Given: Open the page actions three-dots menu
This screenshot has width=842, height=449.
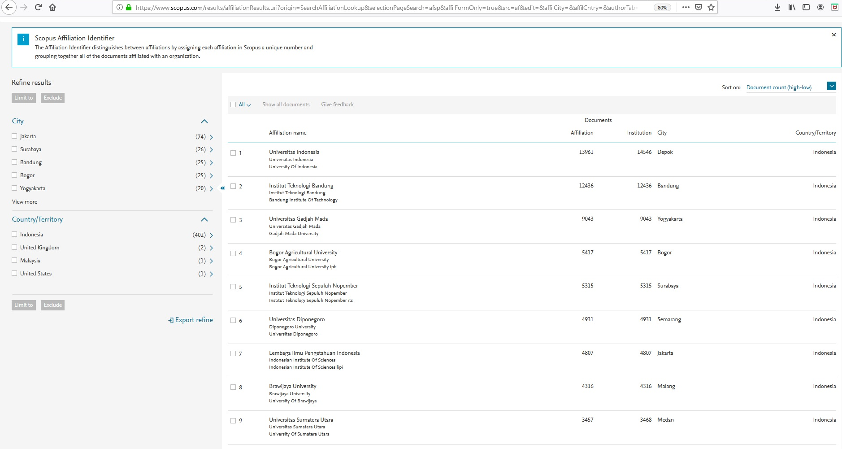Looking at the screenshot, I should (686, 7).
